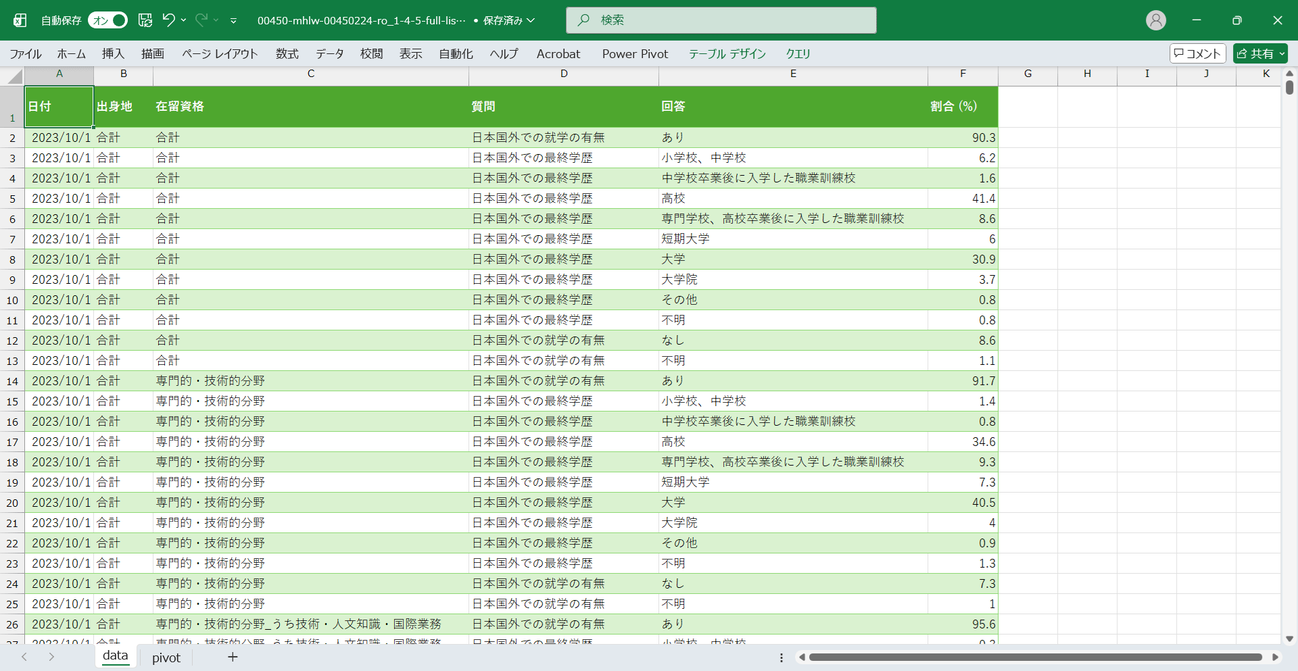This screenshot has width=1298, height=671.
Task: Add a new sheet with plus icon
Action: tap(233, 657)
